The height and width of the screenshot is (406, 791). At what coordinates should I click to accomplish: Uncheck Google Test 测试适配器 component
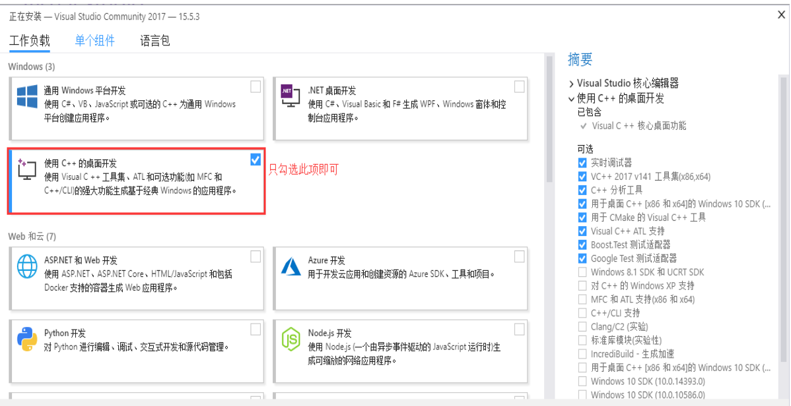[x=582, y=258]
